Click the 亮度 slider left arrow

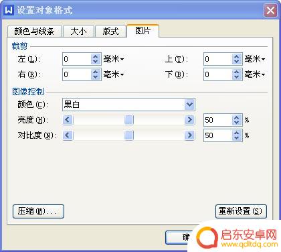click(x=68, y=120)
